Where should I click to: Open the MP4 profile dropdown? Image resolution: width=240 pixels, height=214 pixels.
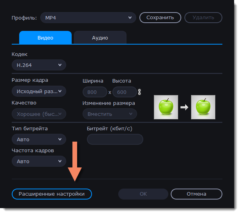pyautogui.click(x=88, y=18)
